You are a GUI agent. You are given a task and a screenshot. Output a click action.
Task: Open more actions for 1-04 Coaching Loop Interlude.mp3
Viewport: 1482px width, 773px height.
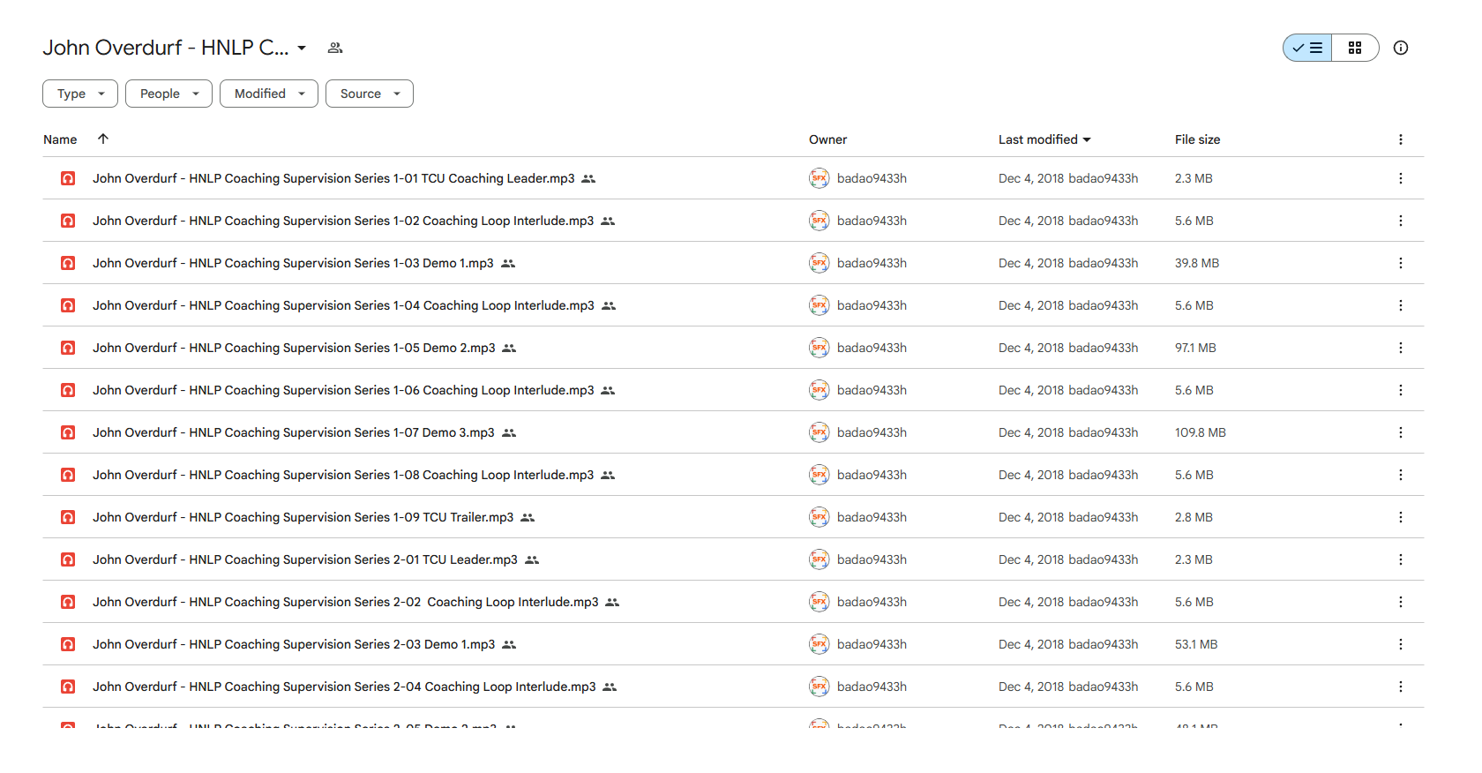1401,305
